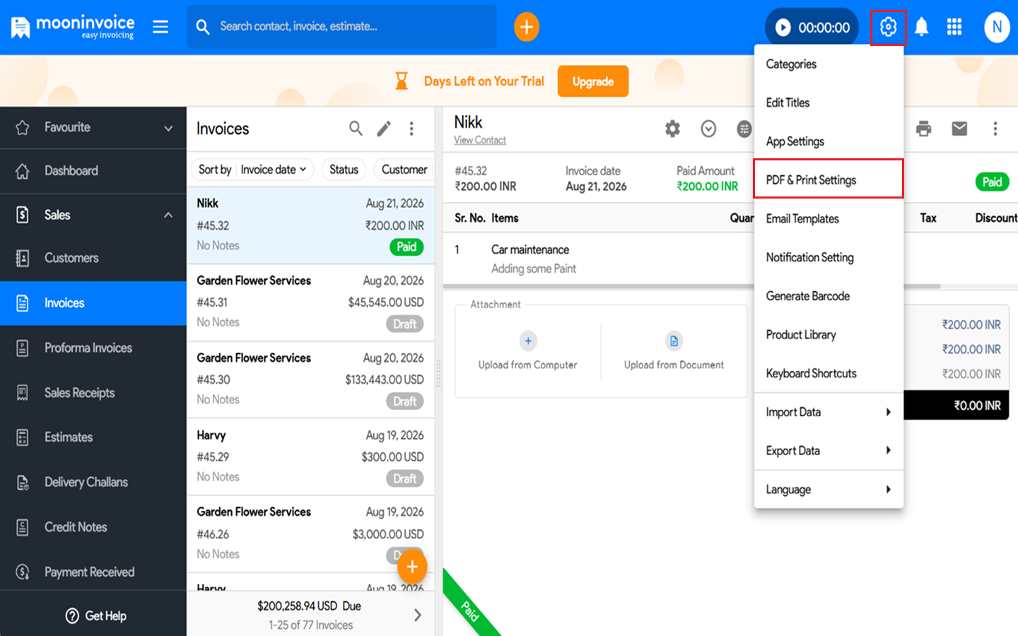Click the Upgrade button
Screen dimensions: 1018x636
pyautogui.click(x=592, y=81)
